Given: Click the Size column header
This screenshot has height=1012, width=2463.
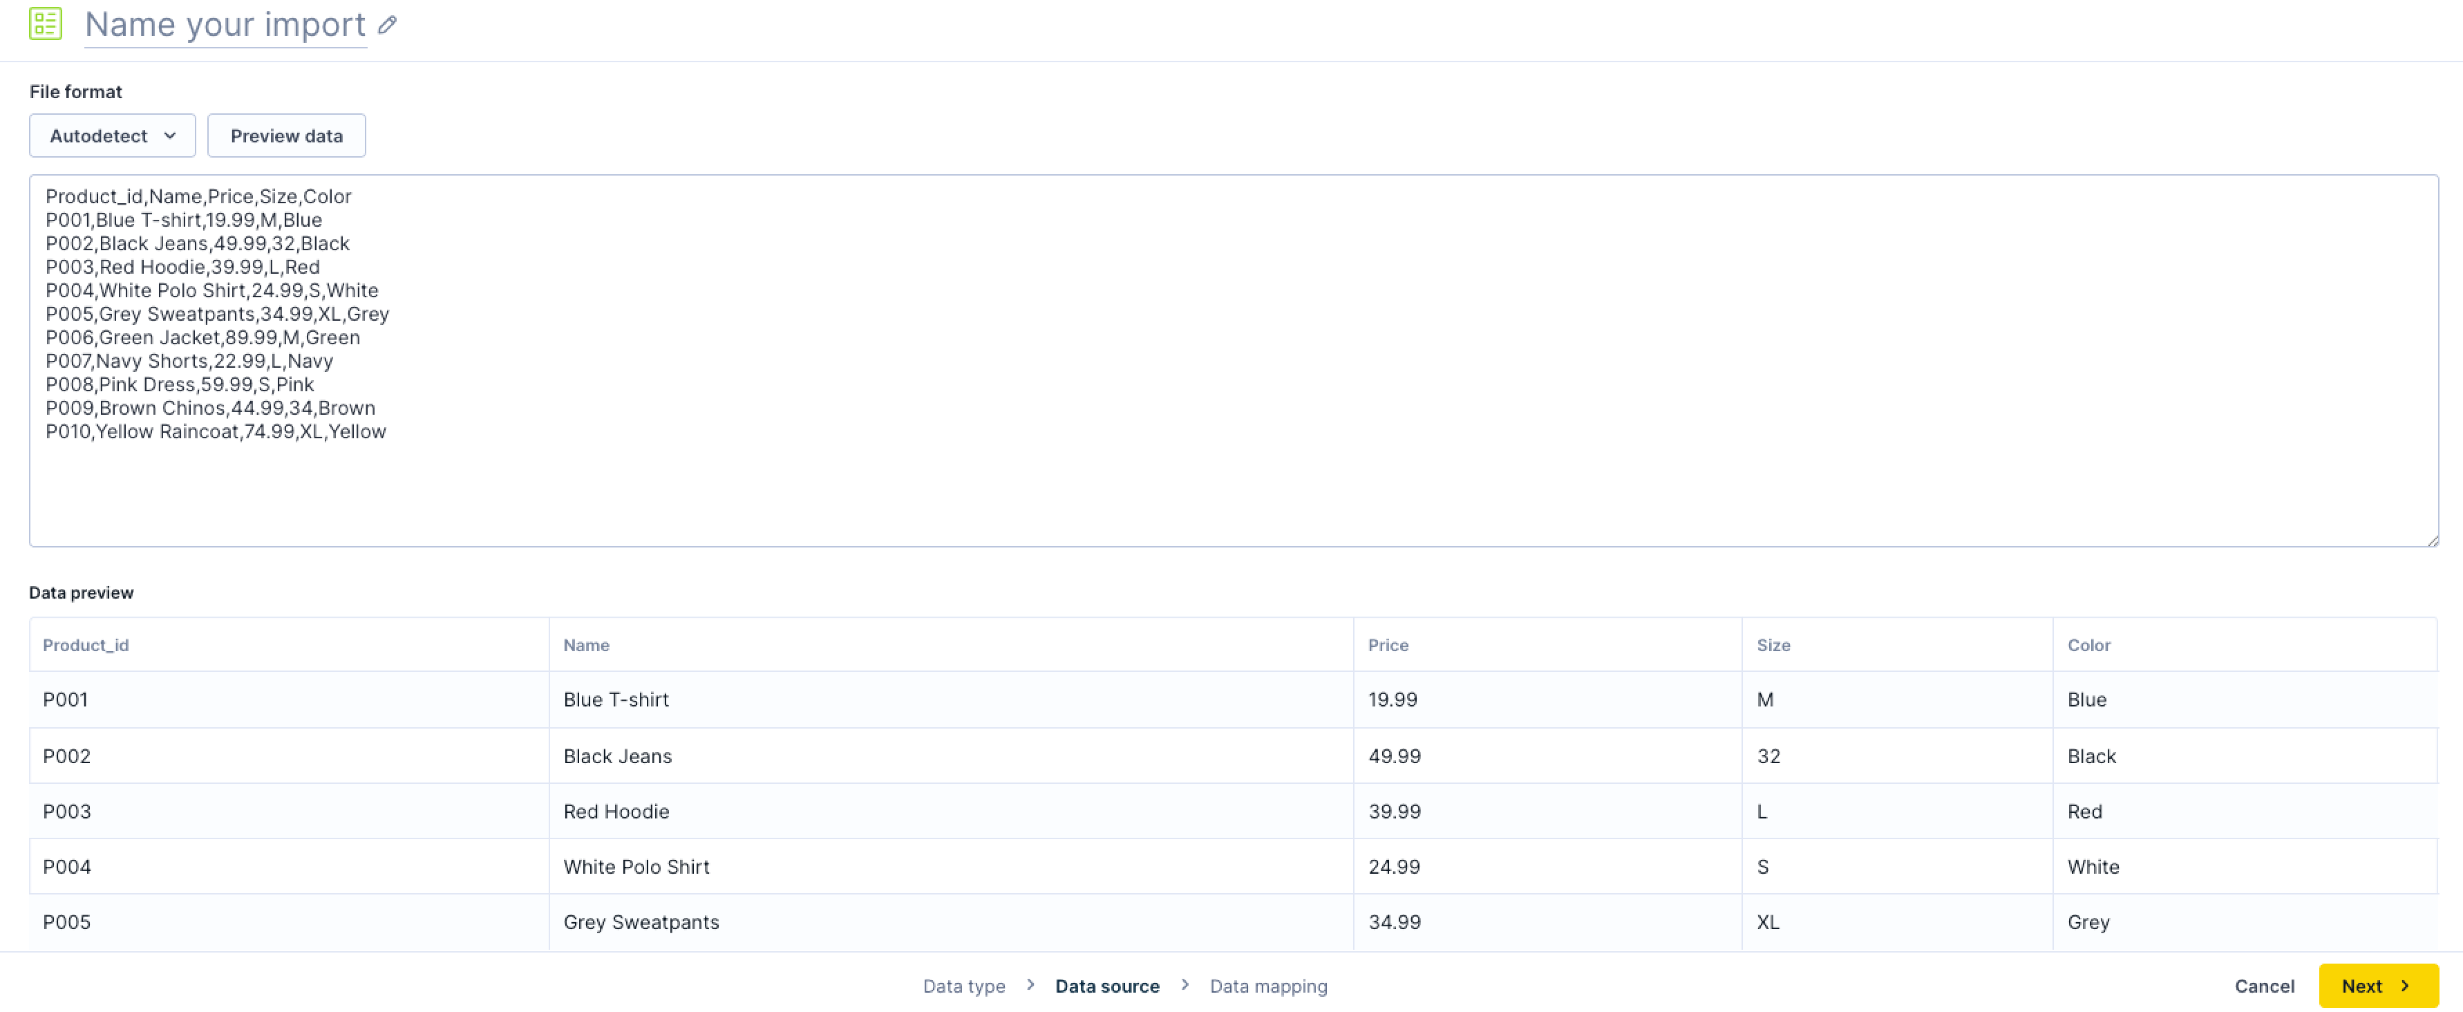Looking at the screenshot, I should pyautogui.click(x=1773, y=645).
